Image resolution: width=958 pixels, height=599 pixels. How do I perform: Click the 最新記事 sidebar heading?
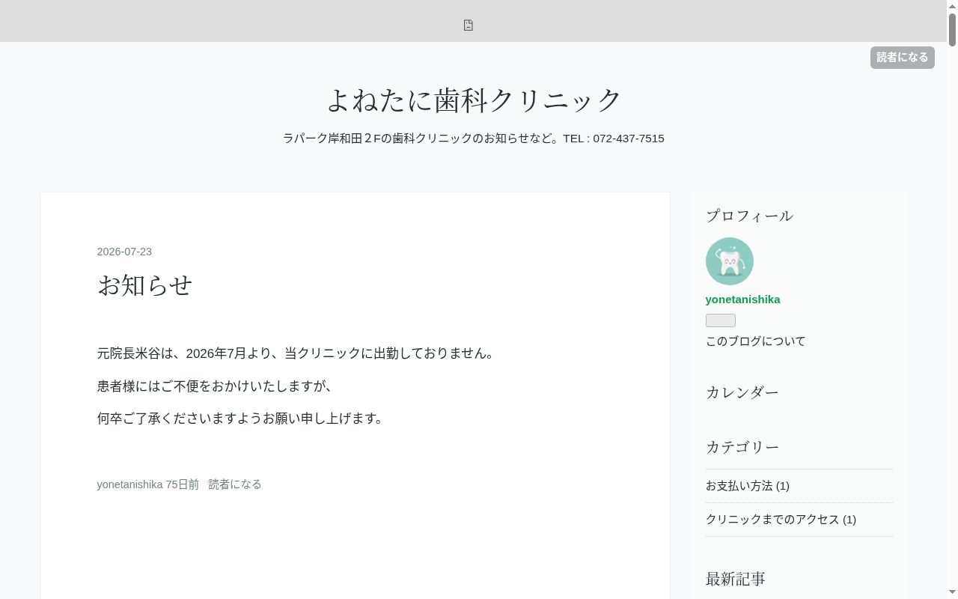(735, 579)
